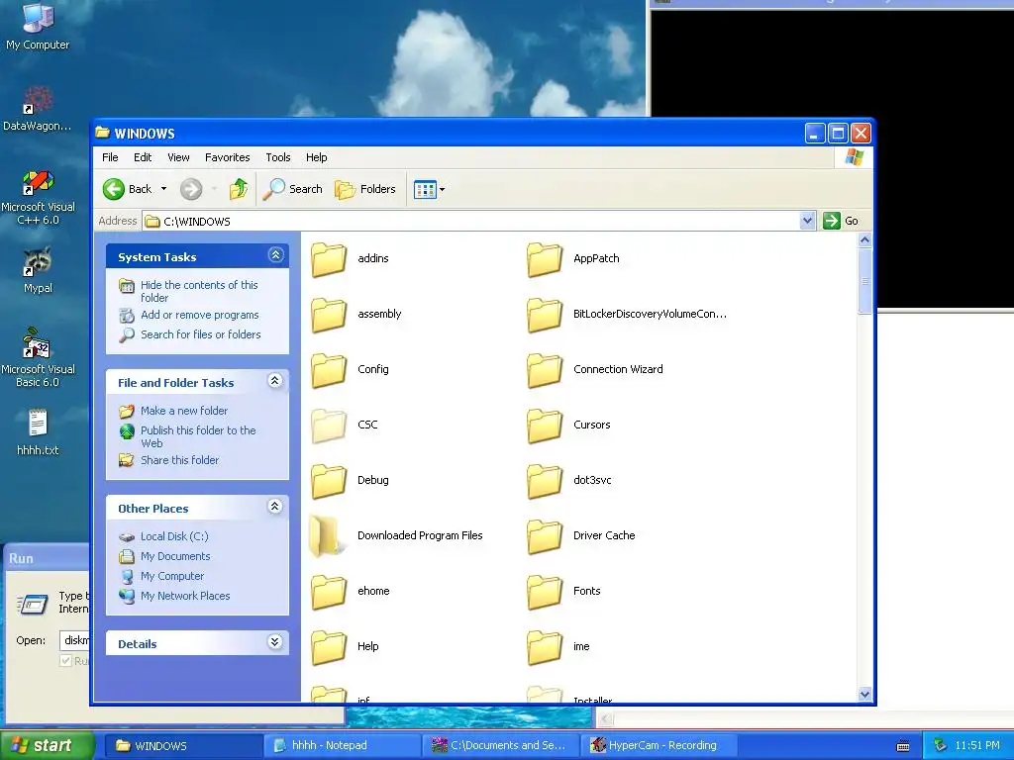This screenshot has height=760, width=1014.
Task: Click the scroll down arrow in the folder view
Action: click(x=864, y=694)
